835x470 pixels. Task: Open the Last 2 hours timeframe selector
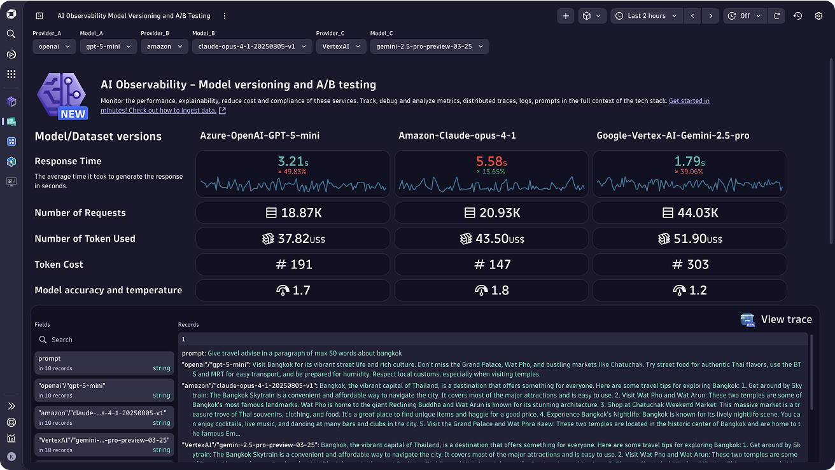point(646,16)
